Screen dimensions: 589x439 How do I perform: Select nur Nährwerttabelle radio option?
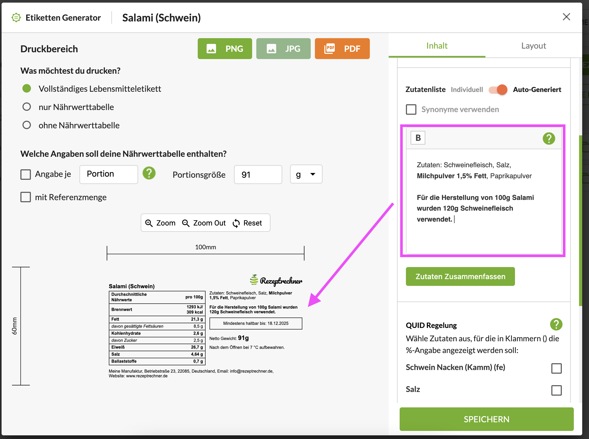27,107
